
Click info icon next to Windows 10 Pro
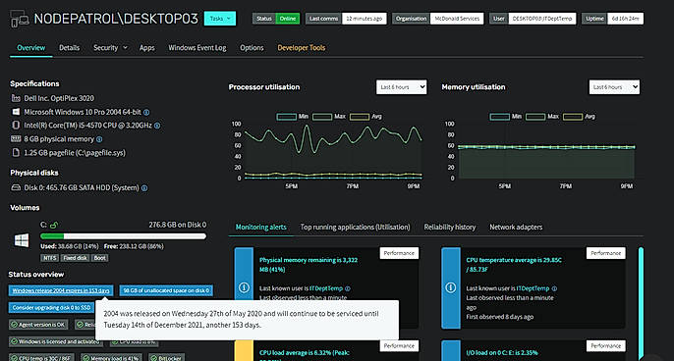(146, 112)
